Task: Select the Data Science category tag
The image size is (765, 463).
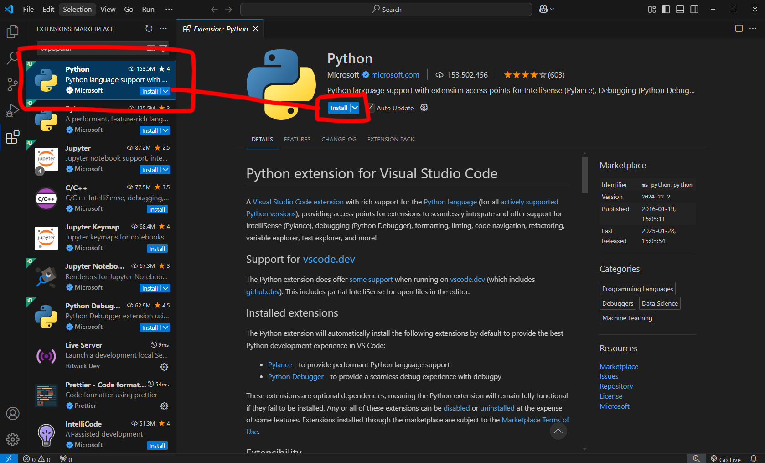Action: [x=660, y=303]
